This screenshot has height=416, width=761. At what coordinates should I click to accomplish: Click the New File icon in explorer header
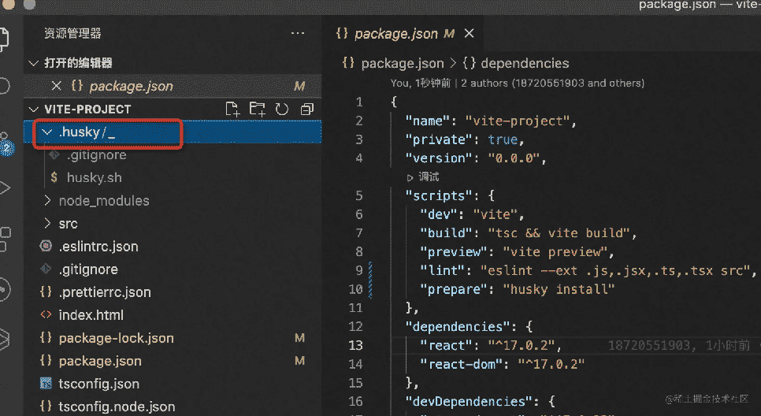pos(232,109)
